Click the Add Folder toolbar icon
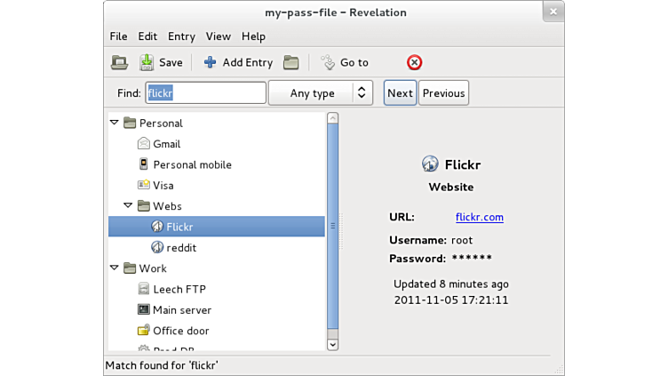Viewport: 668px width, 376px height. pos(290,62)
